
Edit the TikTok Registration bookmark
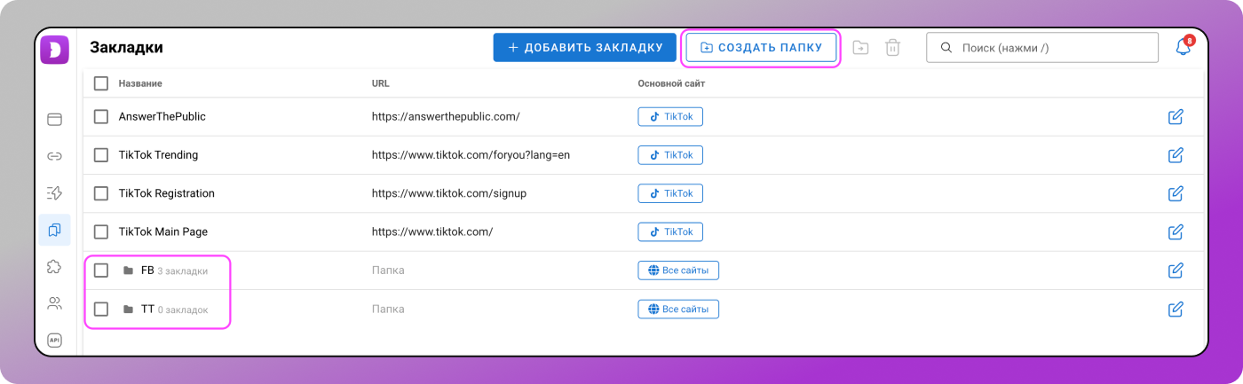(1176, 193)
